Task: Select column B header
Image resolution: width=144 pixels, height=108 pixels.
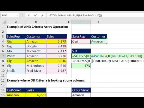Action: click(36, 22)
